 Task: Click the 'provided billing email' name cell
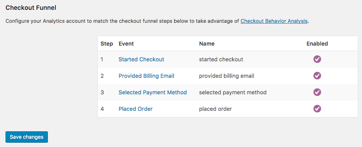click(x=227, y=76)
